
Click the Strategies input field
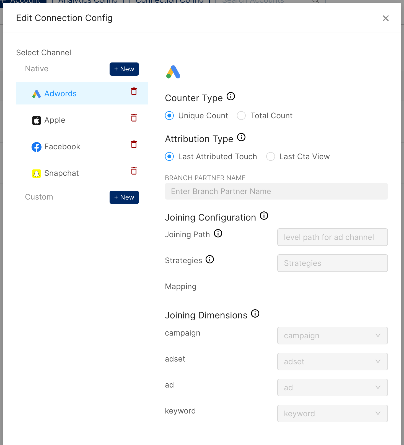click(332, 263)
